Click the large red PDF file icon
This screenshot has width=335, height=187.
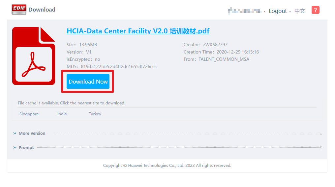pyautogui.click(x=34, y=56)
